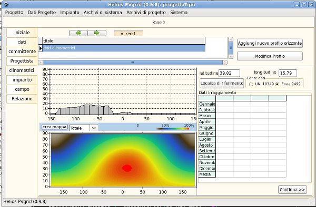
Task: Select the Enea 9499 data source
Action: point(278,84)
